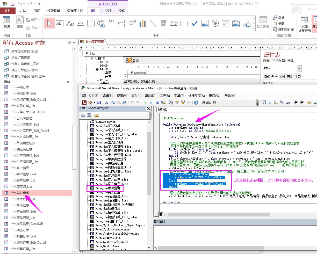The height and width of the screenshot is (254, 317).
Task: Click the Find binoculars icon in VBA toolbar
Action: [124, 103]
